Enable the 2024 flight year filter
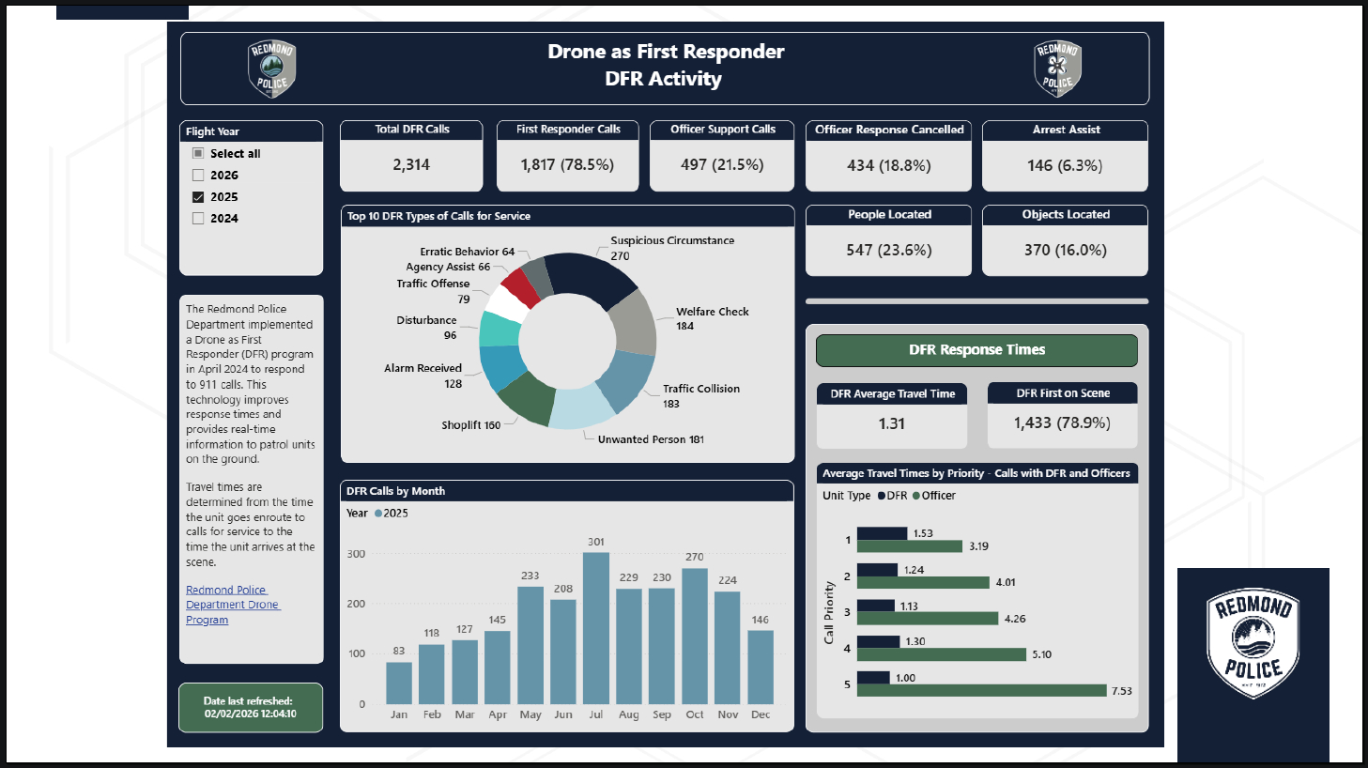The image size is (1368, 768). click(198, 219)
